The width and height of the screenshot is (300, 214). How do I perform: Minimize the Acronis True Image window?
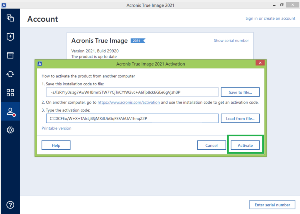click(x=274, y=5)
